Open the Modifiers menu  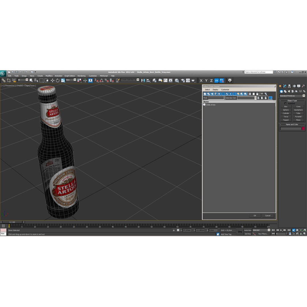49,76
